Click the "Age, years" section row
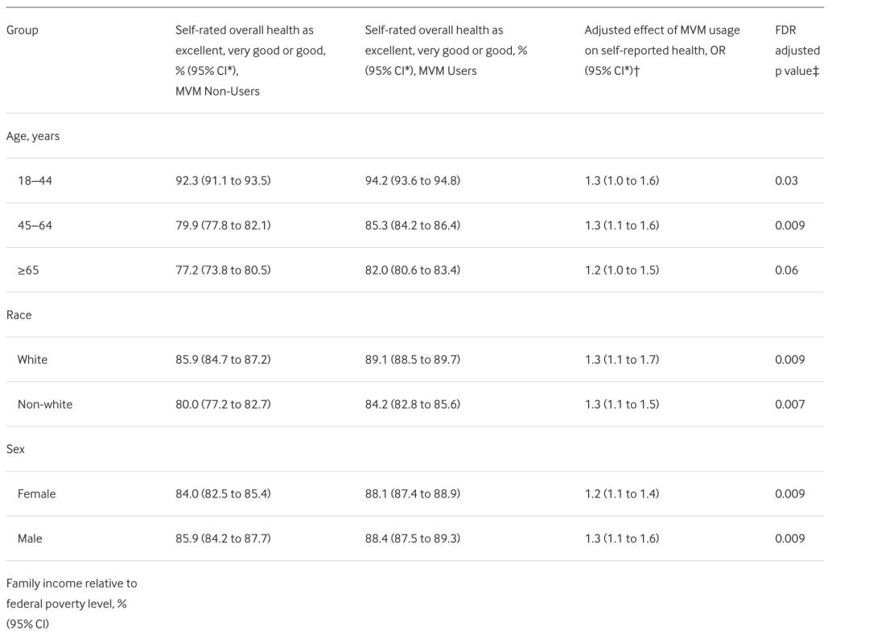Screen dimensions: 869x635 click(33, 136)
